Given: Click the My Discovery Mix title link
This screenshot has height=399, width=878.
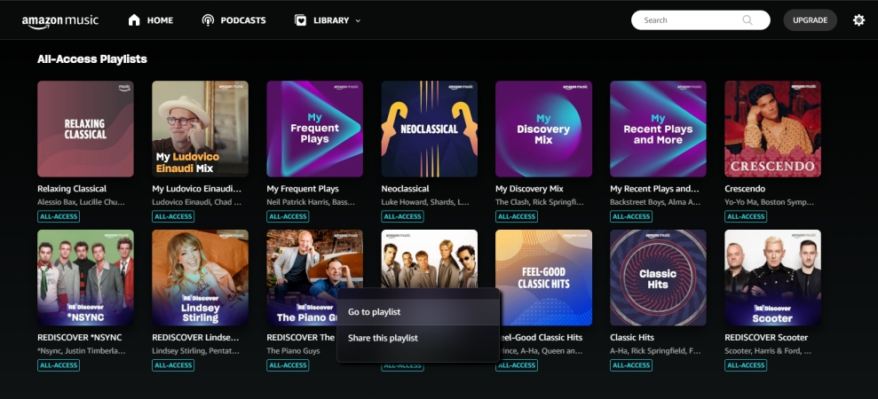Looking at the screenshot, I should click(529, 189).
